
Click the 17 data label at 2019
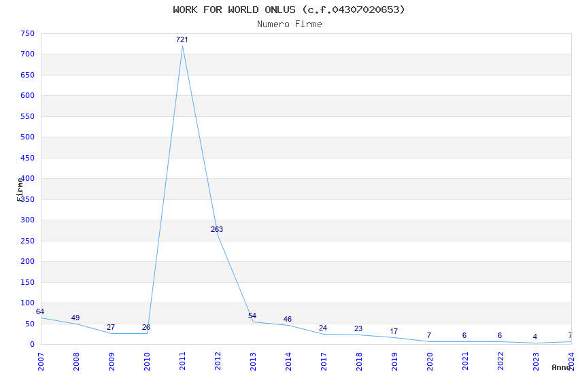pos(394,331)
